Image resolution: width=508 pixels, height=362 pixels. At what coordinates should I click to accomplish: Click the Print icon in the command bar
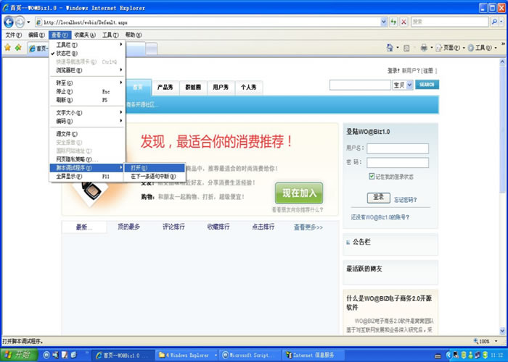pyautogui.click(x=423, y=48)
